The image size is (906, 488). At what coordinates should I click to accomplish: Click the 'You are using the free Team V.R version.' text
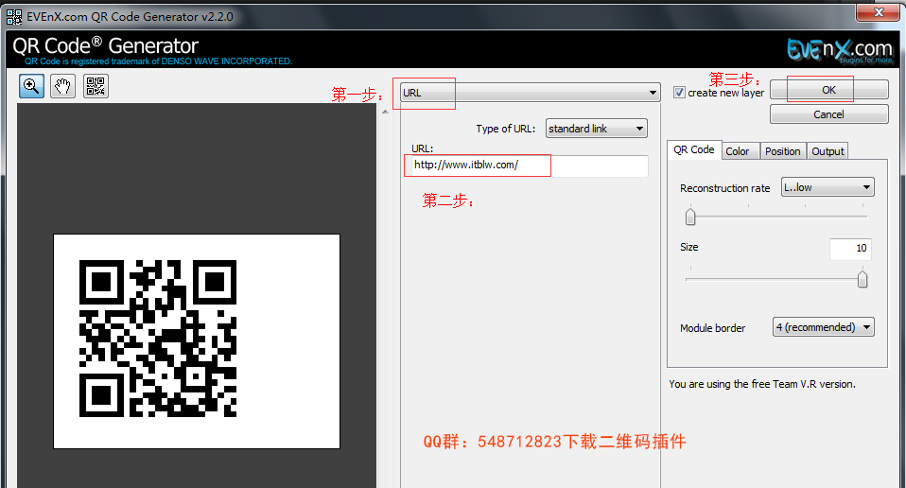pyautogui.click(x=762, y=384)
